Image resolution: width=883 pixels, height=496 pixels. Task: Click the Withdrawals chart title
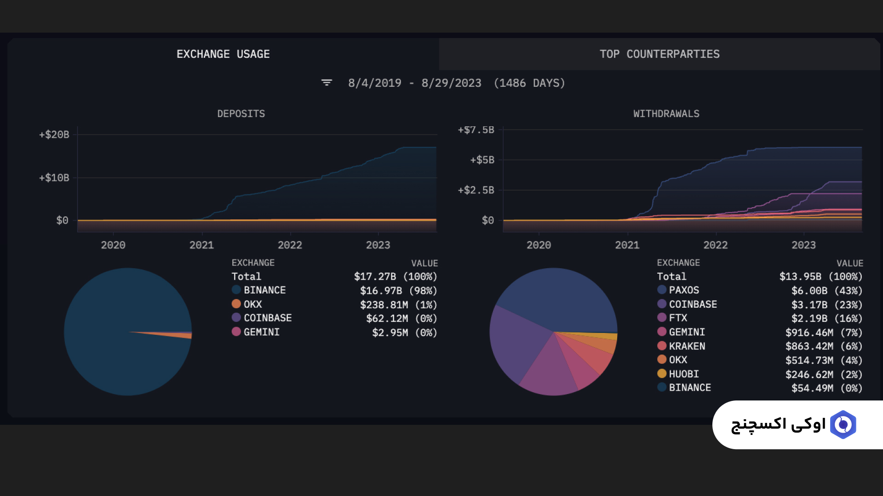(666, 114)
